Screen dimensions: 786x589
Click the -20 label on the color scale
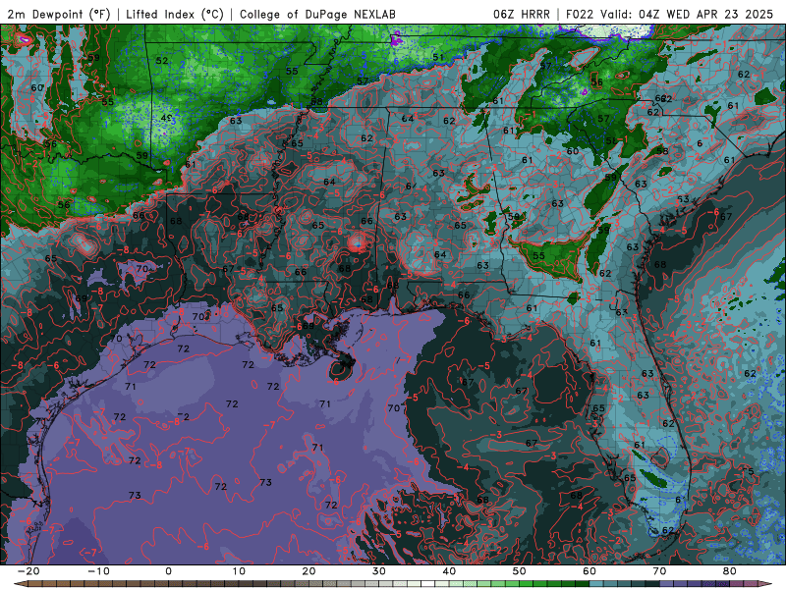28,571
